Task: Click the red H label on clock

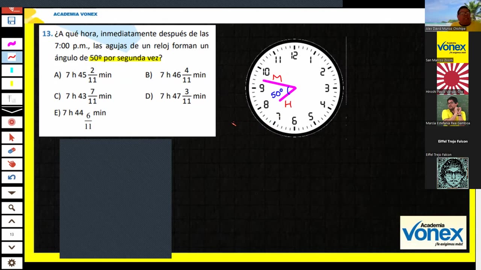Action: [x=288, y=104]
